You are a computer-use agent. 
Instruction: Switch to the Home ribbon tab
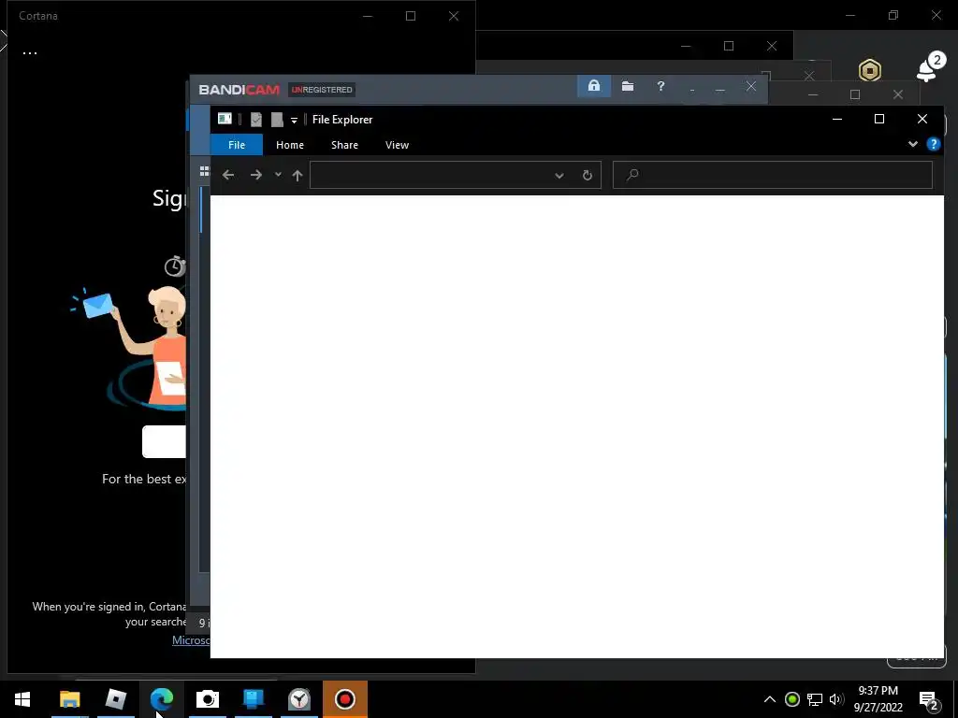click(x=290, y=145)
